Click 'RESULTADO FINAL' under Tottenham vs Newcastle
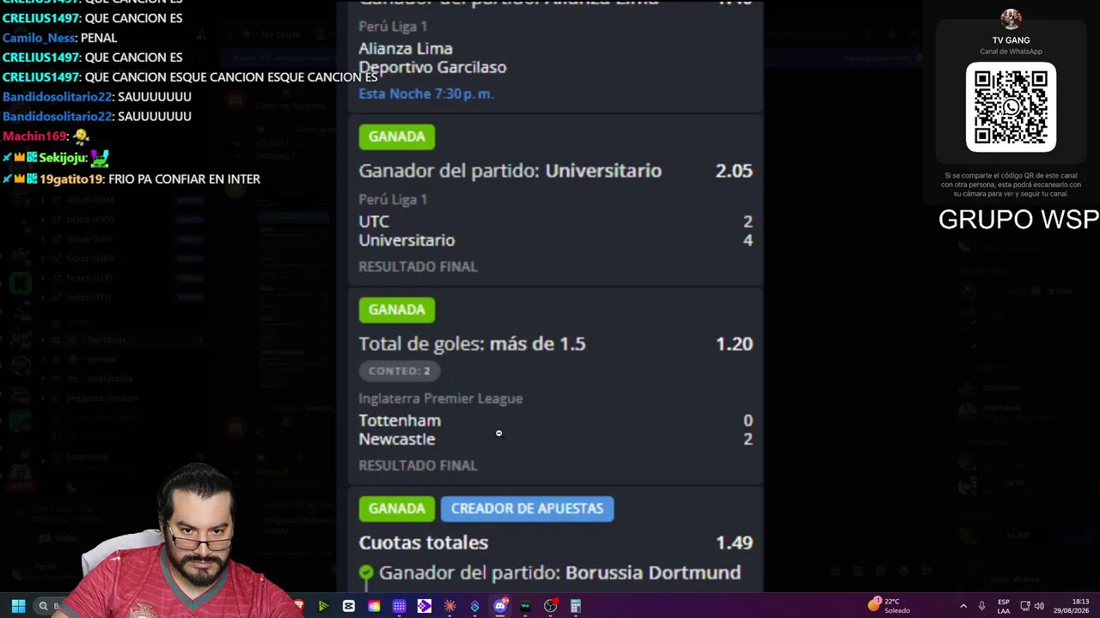This screenshot has height=618, width=1100. [x=418, y=465]
